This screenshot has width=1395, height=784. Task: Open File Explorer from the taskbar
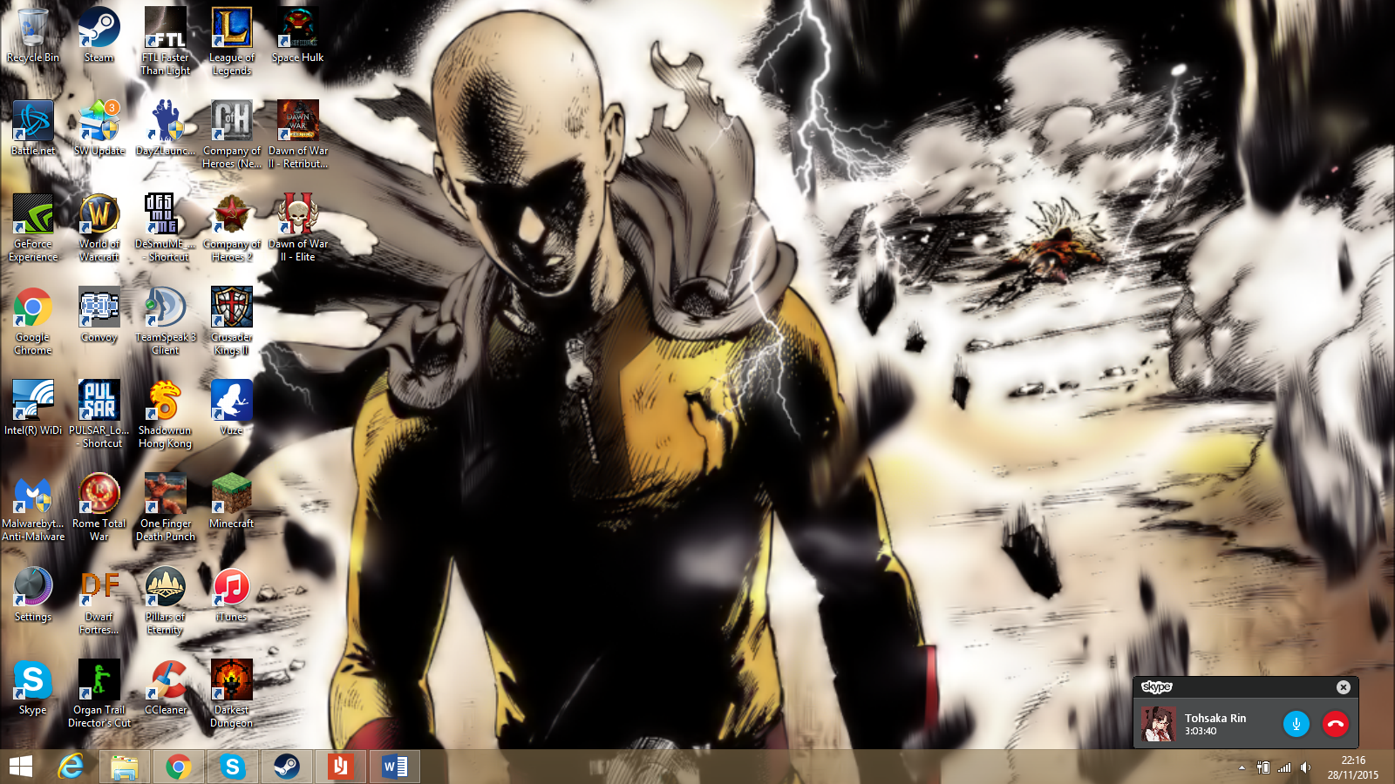click(x=125, y=767)
